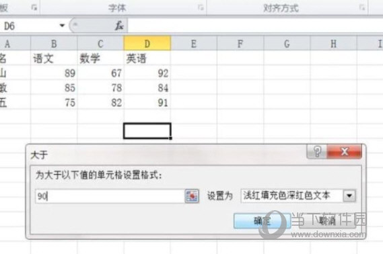The width and height of the screenshot is (383, 254).
Task: Click the selected empty cell D6
Action: (x=147, y=131)
